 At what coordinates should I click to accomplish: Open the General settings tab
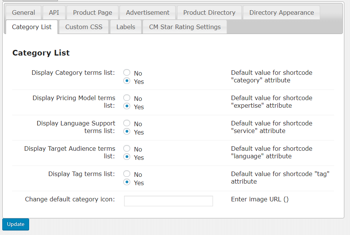tap(23, 12)
